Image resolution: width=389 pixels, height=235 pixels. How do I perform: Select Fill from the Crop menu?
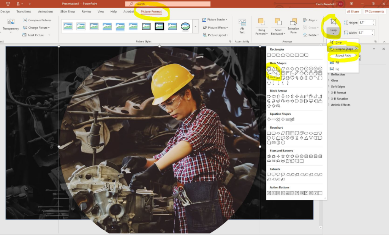(x=337, y=63)
